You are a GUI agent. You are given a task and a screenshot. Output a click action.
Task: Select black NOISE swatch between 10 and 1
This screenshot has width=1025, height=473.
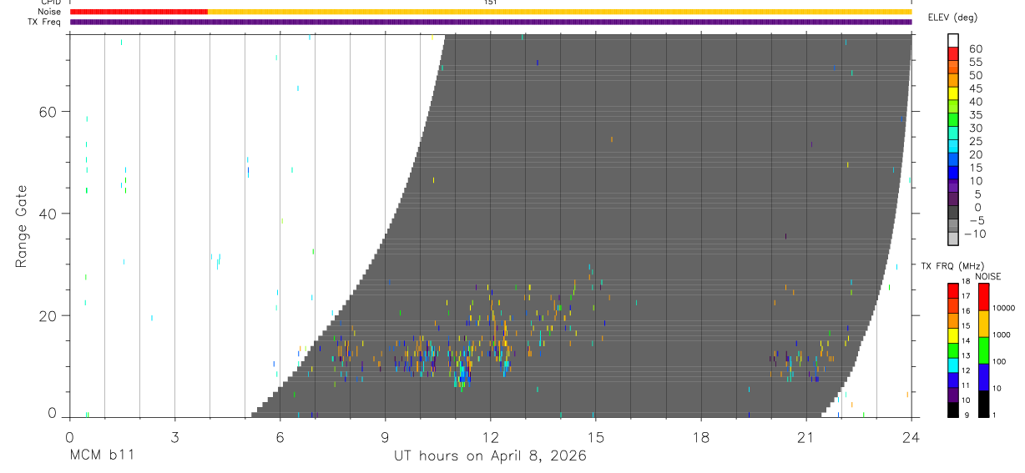pos(984,402)
